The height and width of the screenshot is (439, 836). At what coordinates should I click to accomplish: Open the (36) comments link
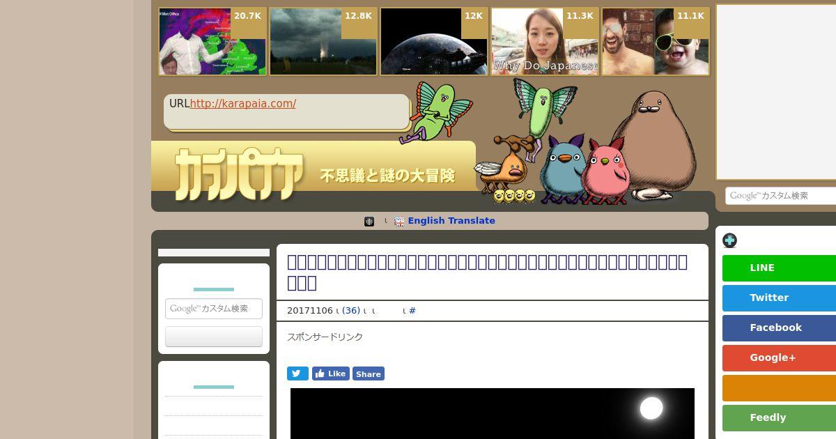351,311
